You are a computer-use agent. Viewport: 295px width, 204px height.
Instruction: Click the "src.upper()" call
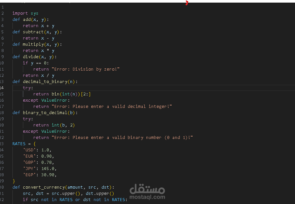point(66,193)
